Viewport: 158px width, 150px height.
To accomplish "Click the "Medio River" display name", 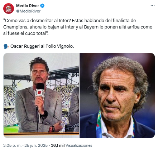I will click(28, 6).
